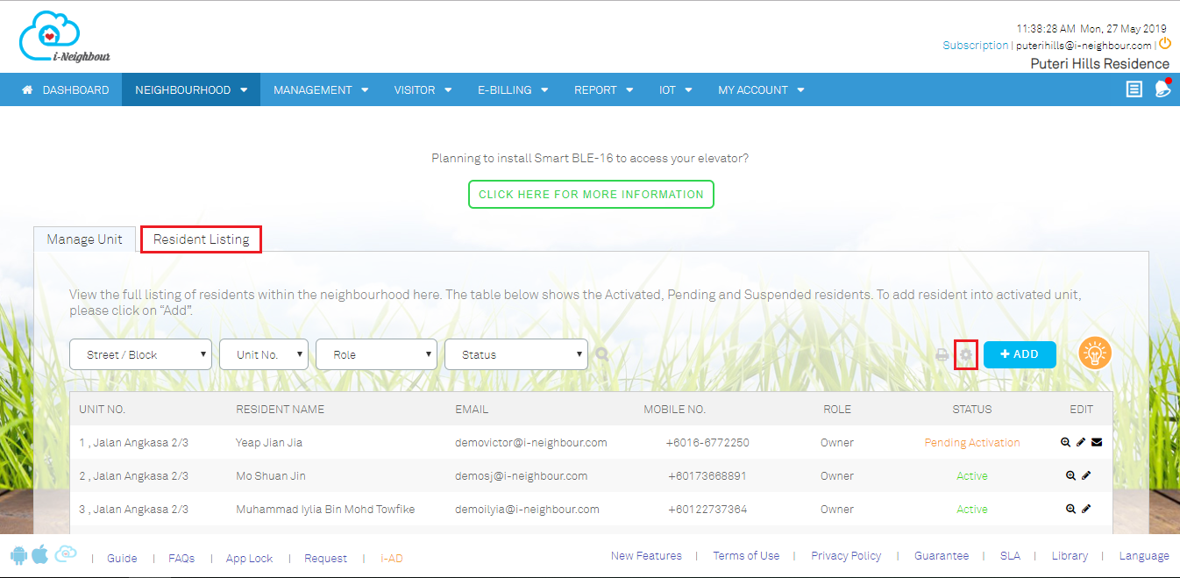Image resolution: width=1180 pixels, height=578 pixels.
Task: Open the Privacy Policy link
Action: pyautogui.click(x=846, y=555)
